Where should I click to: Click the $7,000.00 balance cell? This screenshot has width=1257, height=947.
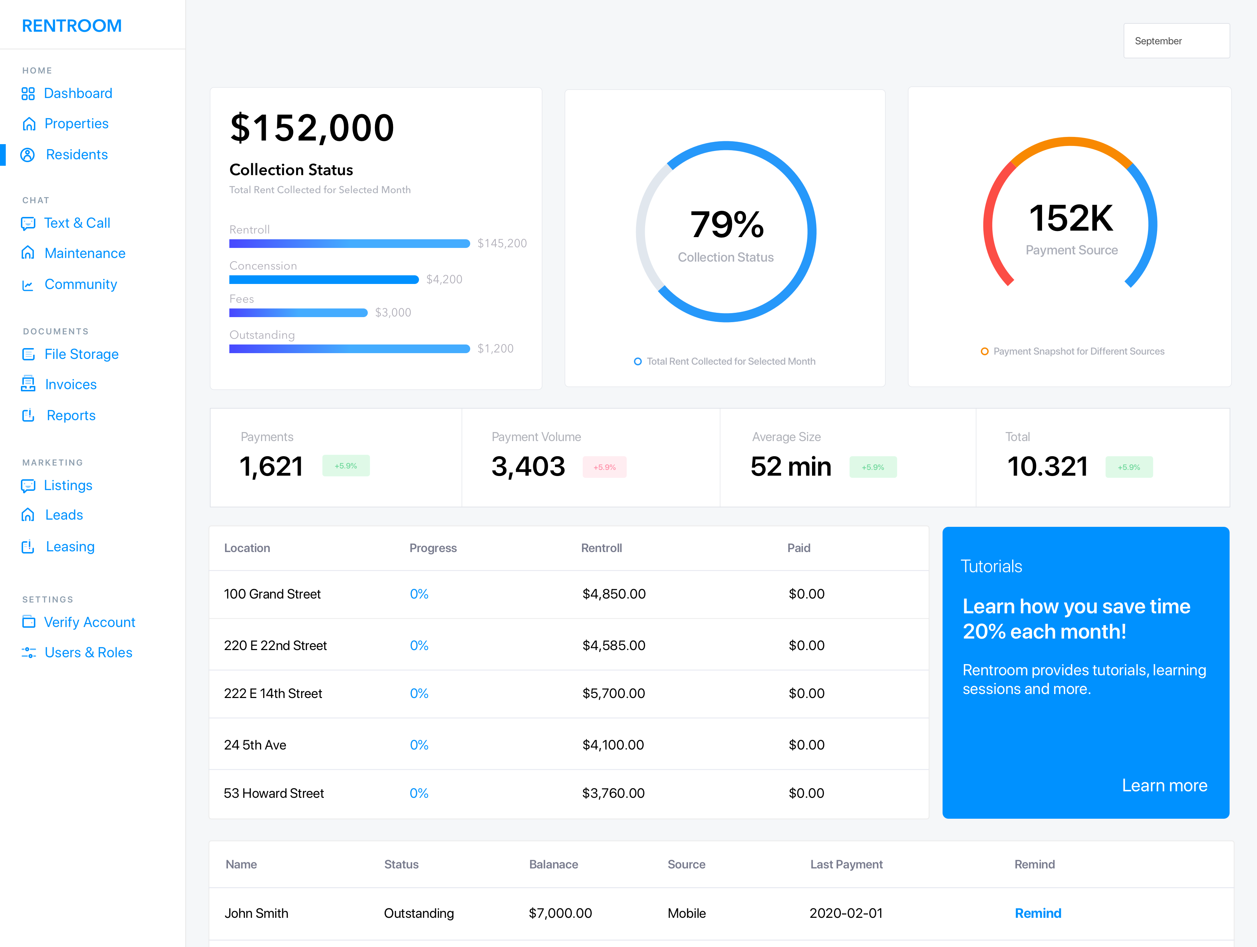[x=560, y=913]
